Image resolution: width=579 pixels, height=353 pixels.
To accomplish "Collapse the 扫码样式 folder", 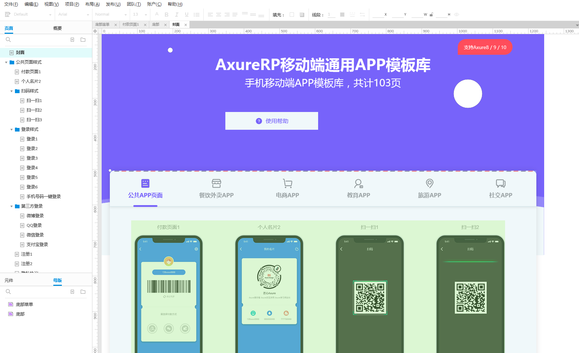I will click(11, 91).
